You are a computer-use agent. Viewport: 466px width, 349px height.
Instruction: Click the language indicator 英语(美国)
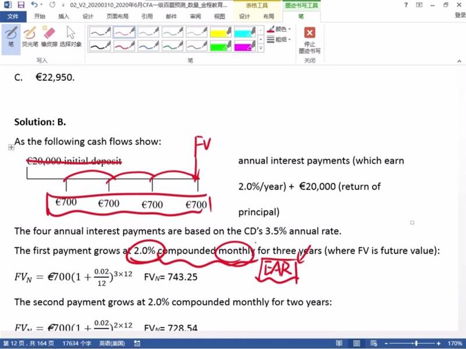point(112,343)
